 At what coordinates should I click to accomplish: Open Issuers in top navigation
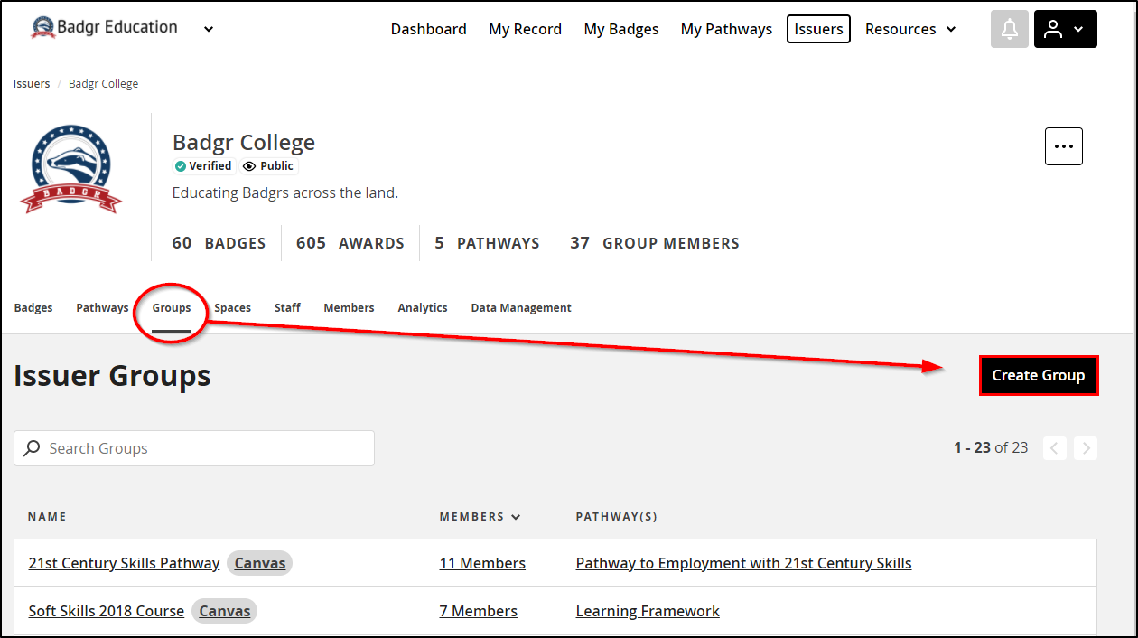tap(818, 29)
